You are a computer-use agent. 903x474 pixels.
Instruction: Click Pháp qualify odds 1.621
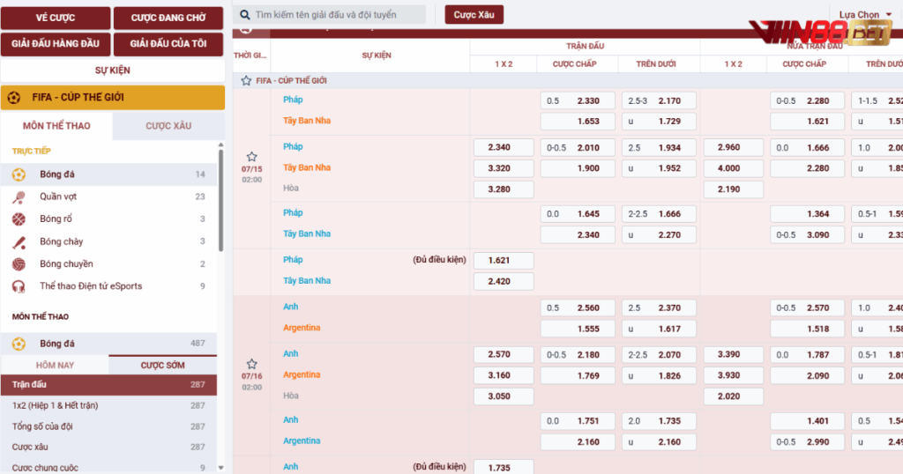[504, 261]
